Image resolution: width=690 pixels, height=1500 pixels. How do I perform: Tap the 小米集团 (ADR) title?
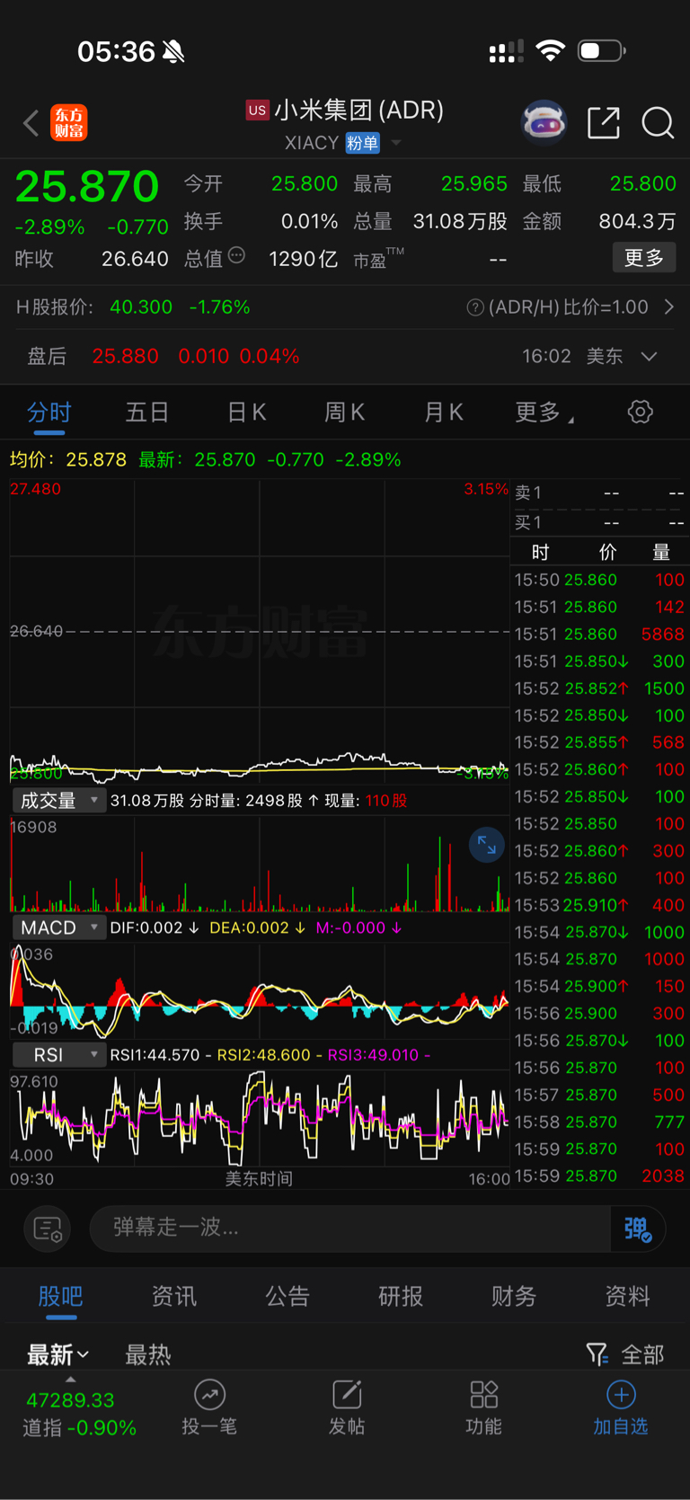coord(359,110)
